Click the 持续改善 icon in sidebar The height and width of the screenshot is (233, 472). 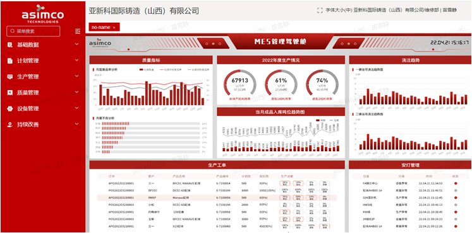[x=10, y=124]
